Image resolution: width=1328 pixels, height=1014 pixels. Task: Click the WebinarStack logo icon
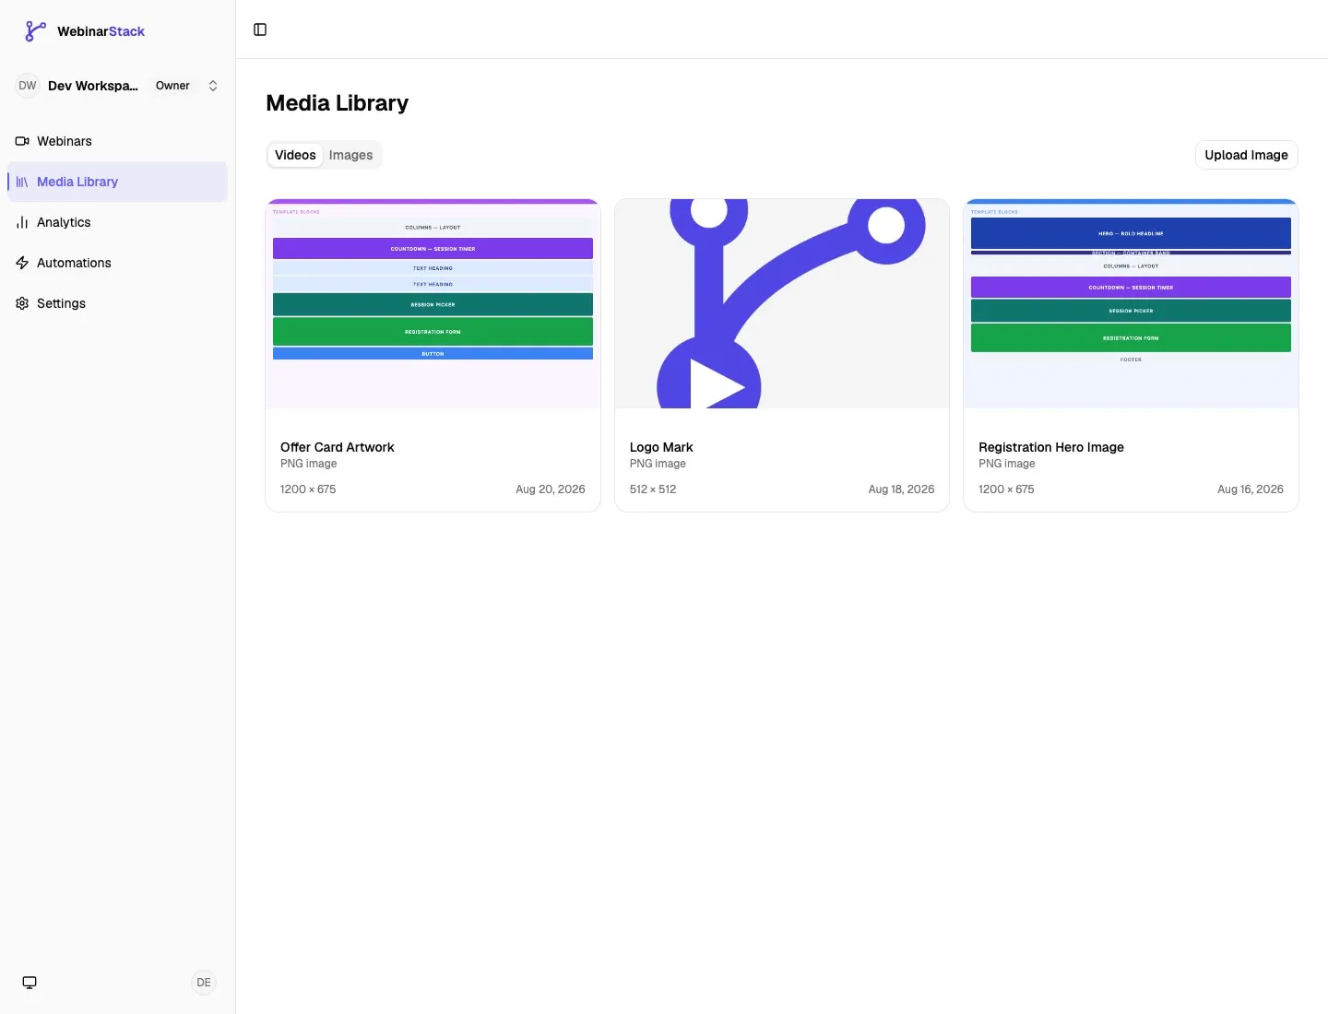click(x=35, y=31)
